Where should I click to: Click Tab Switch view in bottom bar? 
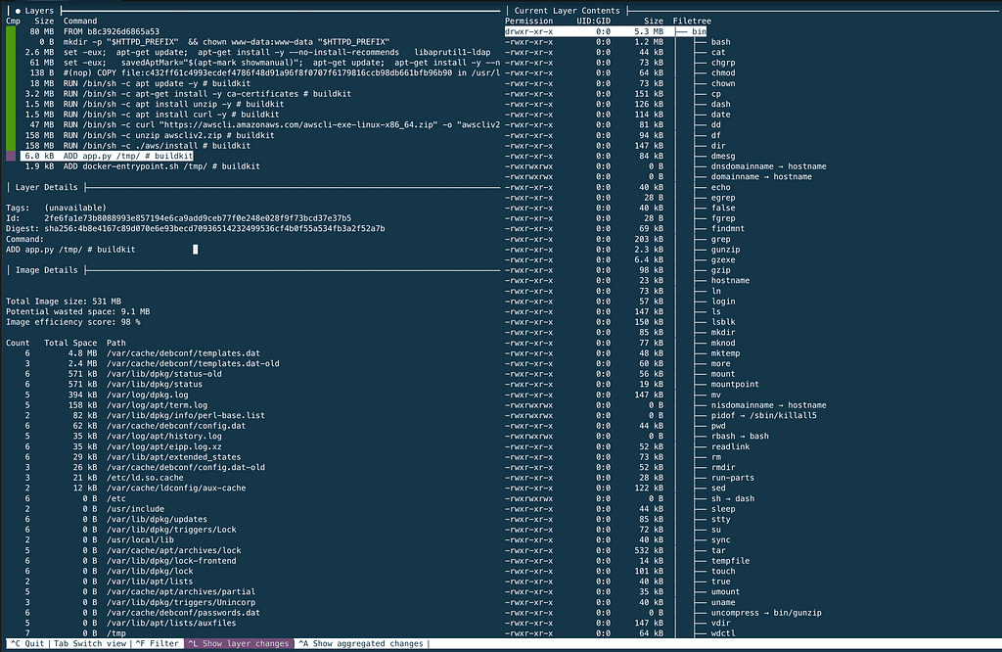click(x=89, y=643)
